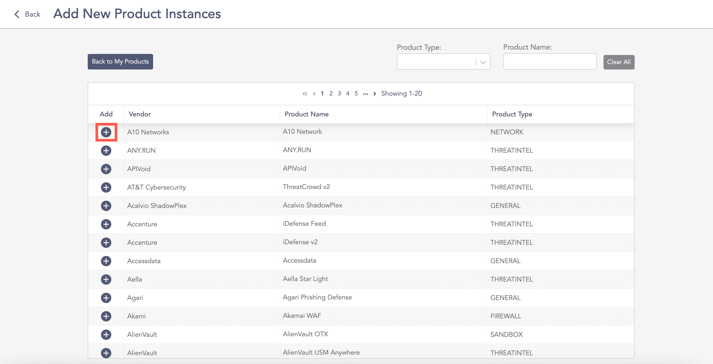Add Accenture's iDefense Feed product
This screenshot has height=364, width=713.
(x=106, y=224)
